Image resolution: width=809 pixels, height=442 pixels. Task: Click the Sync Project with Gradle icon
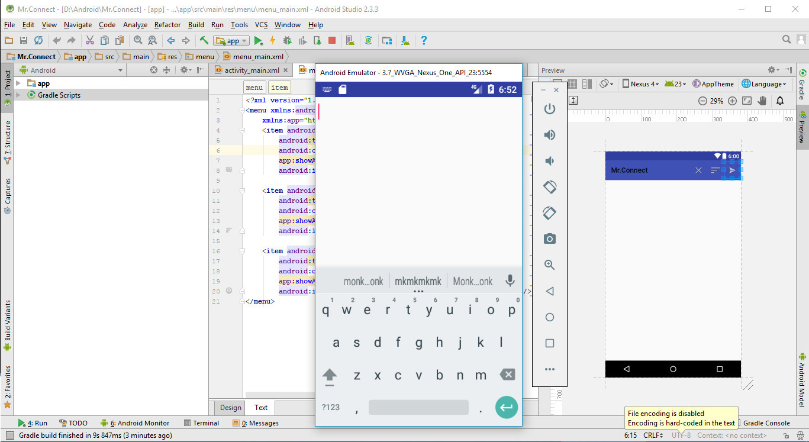(x=369, y=40)
